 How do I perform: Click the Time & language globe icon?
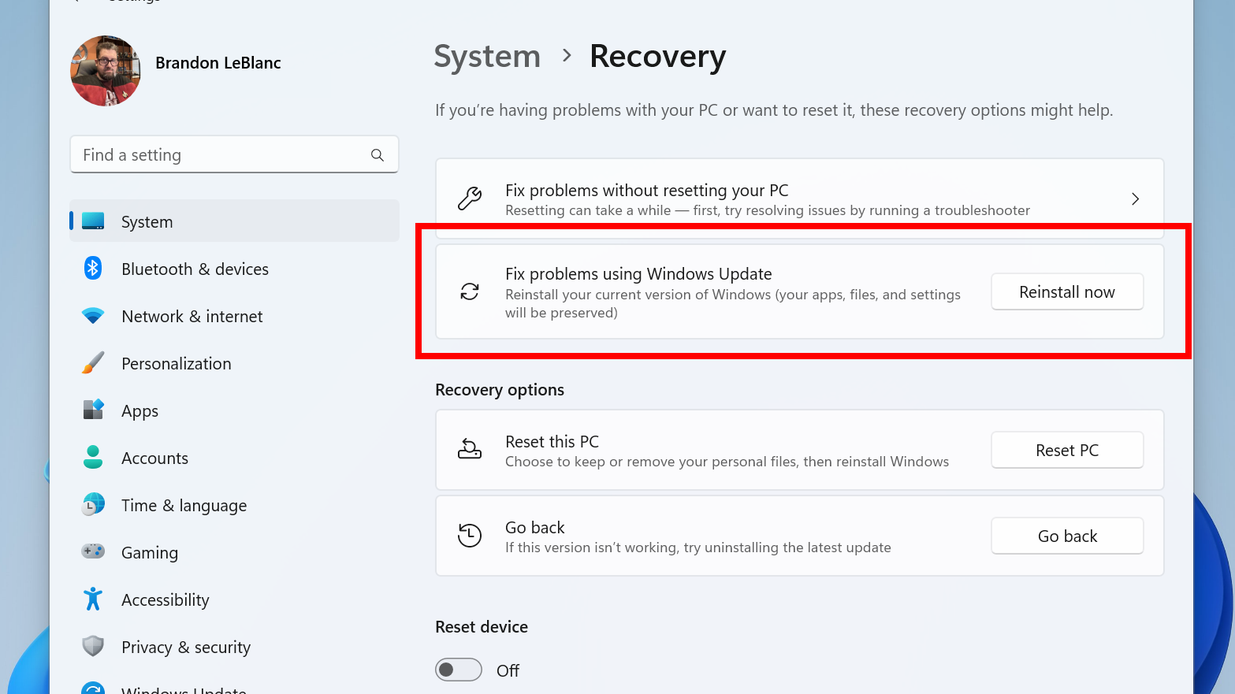point(93,504)
